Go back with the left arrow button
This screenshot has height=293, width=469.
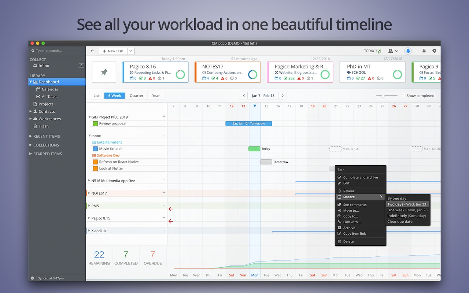tap(92, 51)
